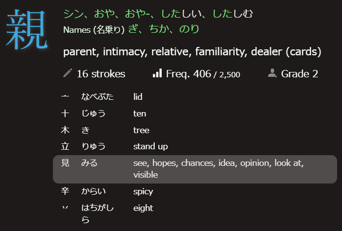Select the 見 see radical
This screenshot has width=342, height=231.
pyautogui.click(x=65, y=163)
